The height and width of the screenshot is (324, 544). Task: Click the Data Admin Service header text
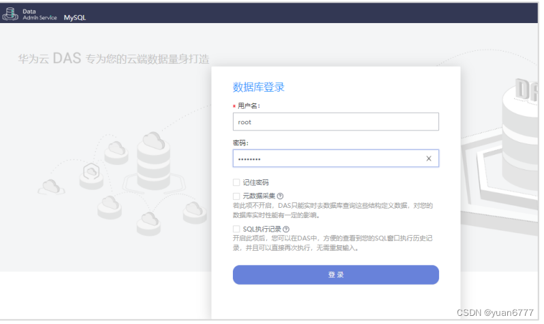click(x=40, y=14)
